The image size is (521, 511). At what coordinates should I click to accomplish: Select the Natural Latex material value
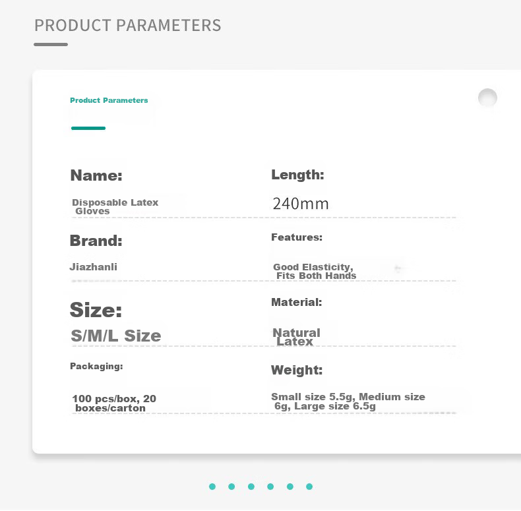click(296, 337)
